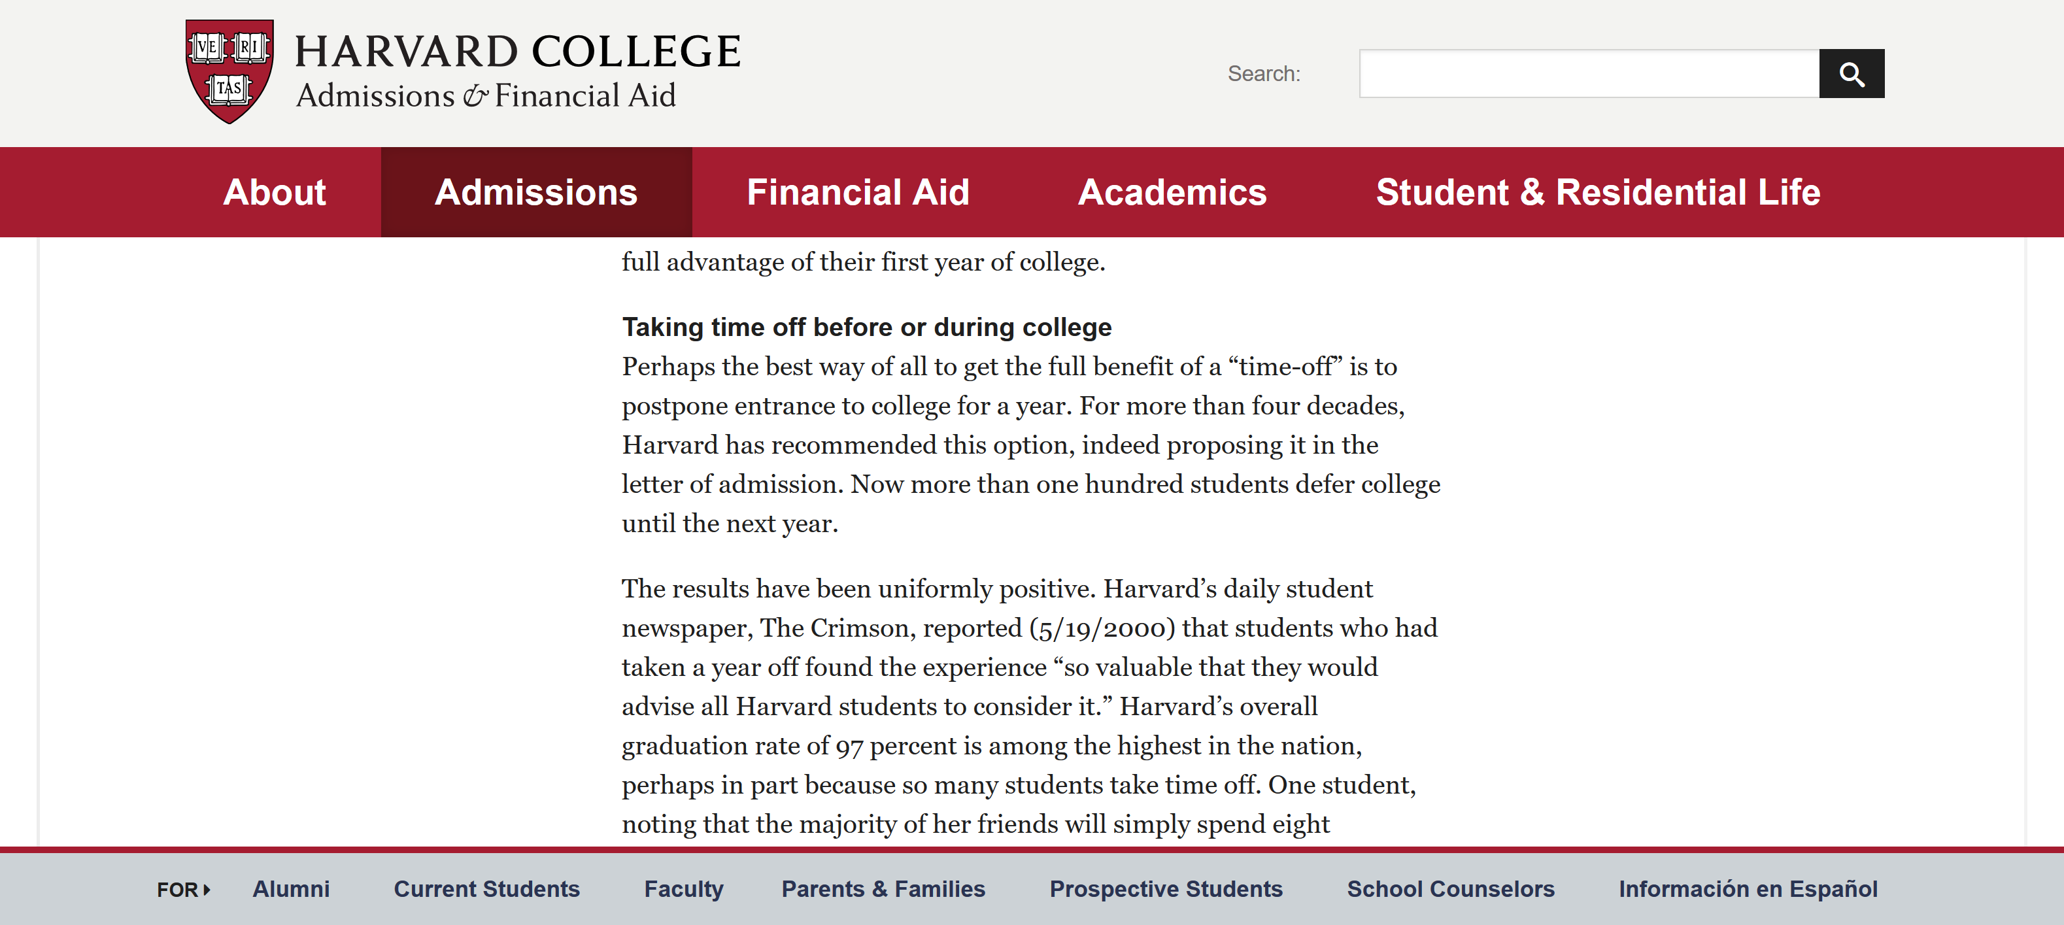Select the Admissions menu tab

(x=536, y=192)
